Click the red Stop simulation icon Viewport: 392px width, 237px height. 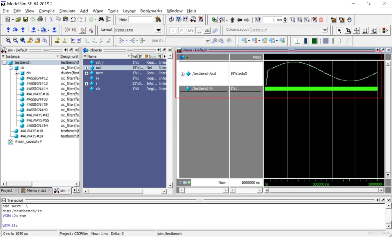(321, 20)
